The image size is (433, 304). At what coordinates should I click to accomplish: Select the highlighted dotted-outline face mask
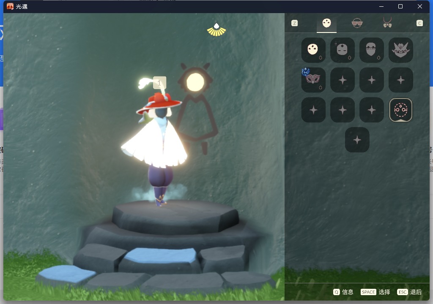pos(401,110)
